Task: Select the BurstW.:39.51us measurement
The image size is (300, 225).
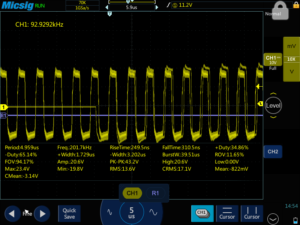Action: pos(181,154)
